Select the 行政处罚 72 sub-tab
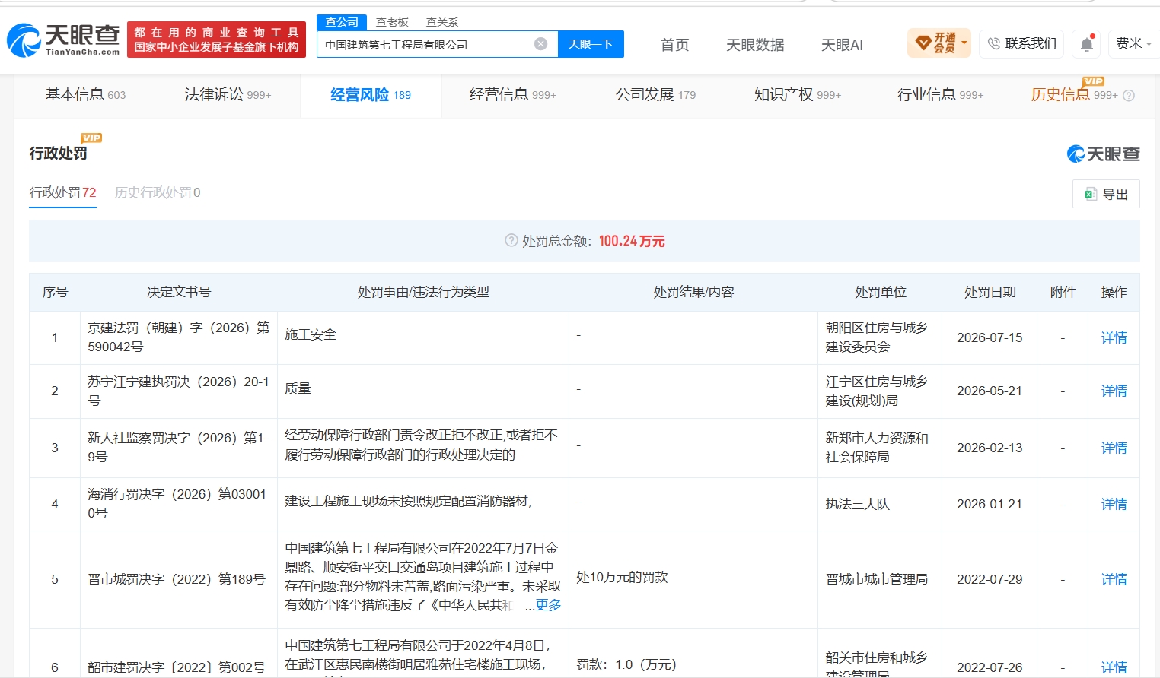The height and width of the screenshot is (678, 1160). [x=62, y=192]
